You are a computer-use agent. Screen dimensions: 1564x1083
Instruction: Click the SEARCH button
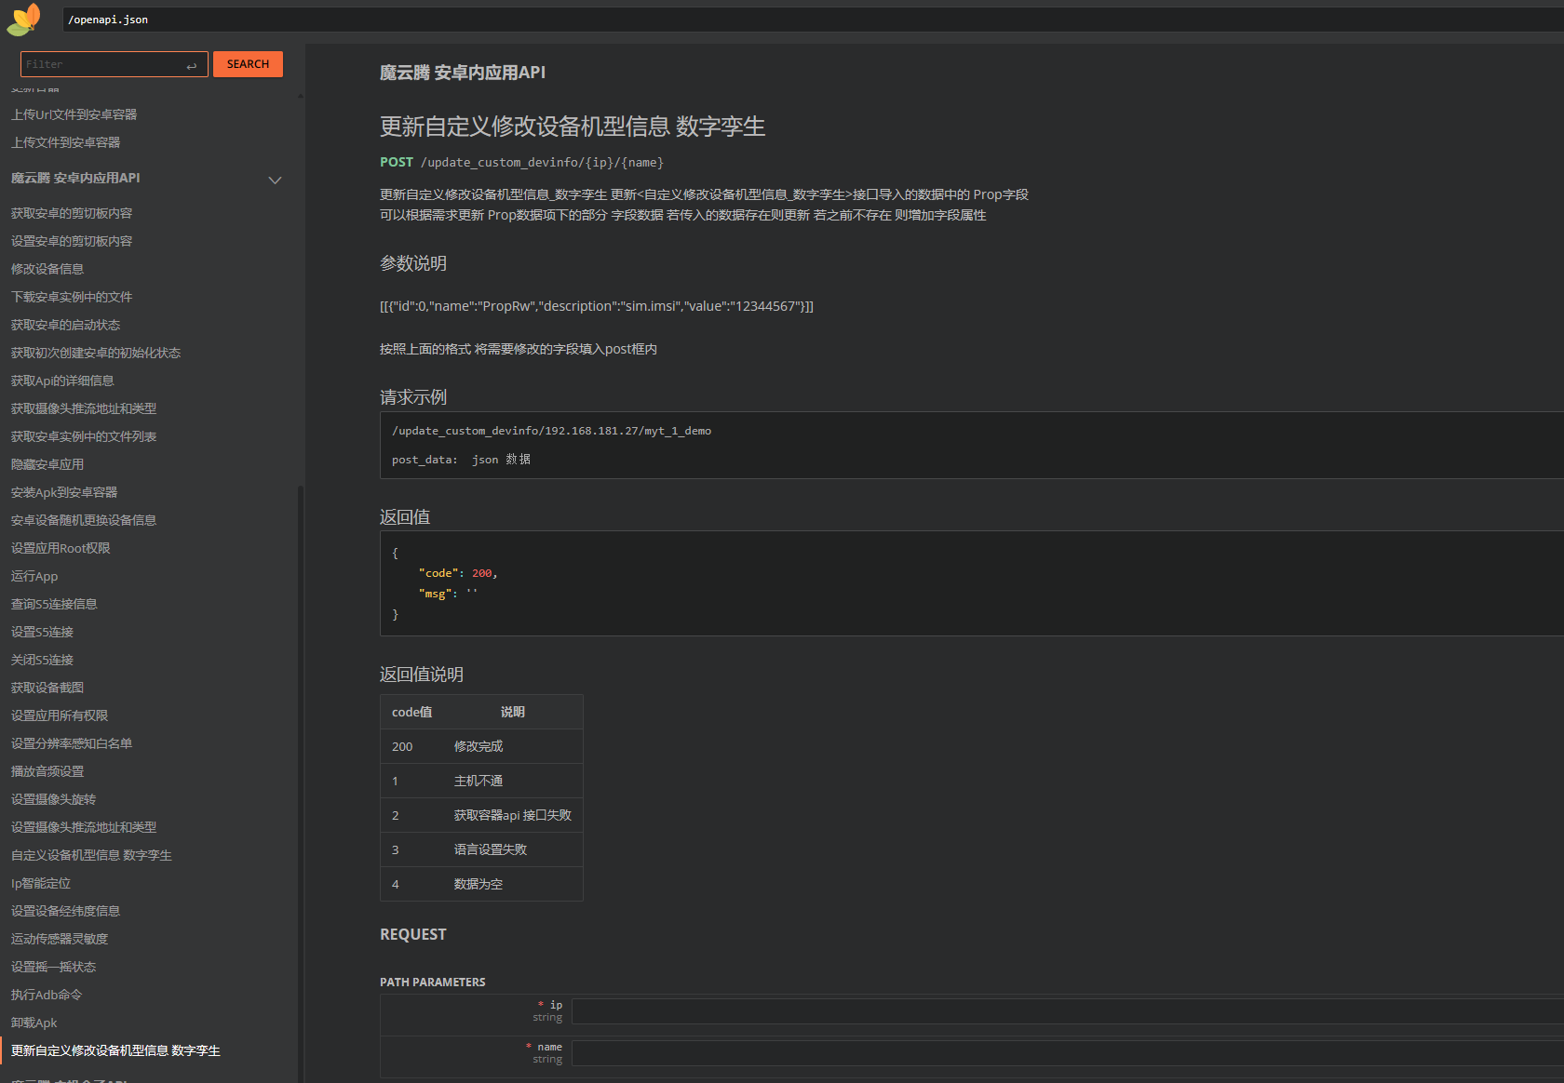tap(248, 63)
